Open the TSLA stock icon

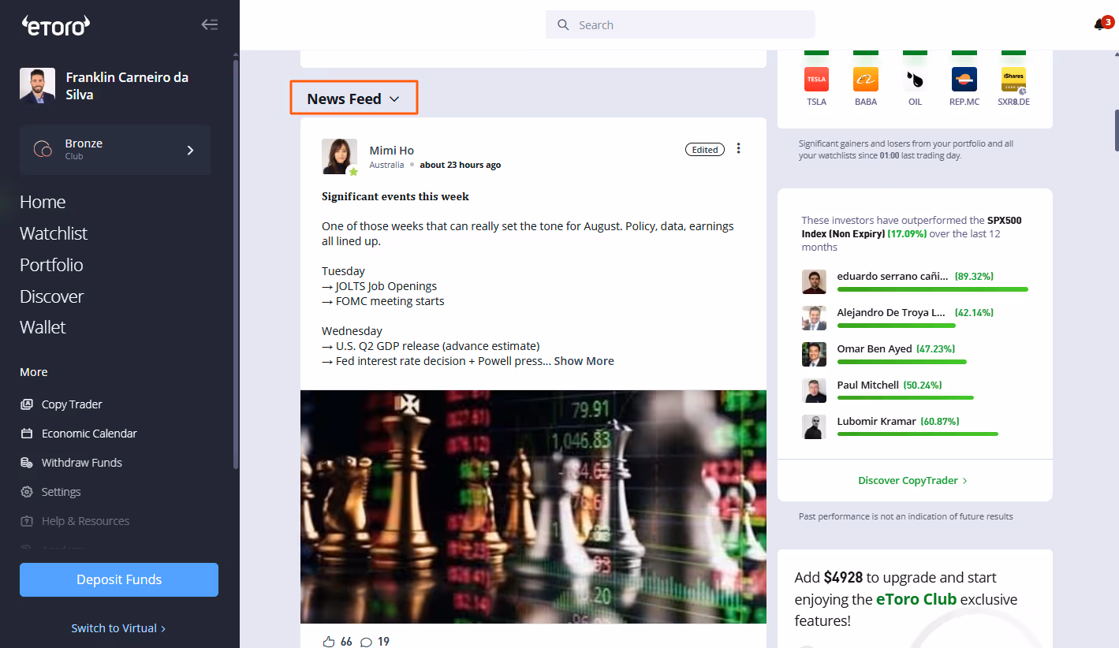[816, 79]
